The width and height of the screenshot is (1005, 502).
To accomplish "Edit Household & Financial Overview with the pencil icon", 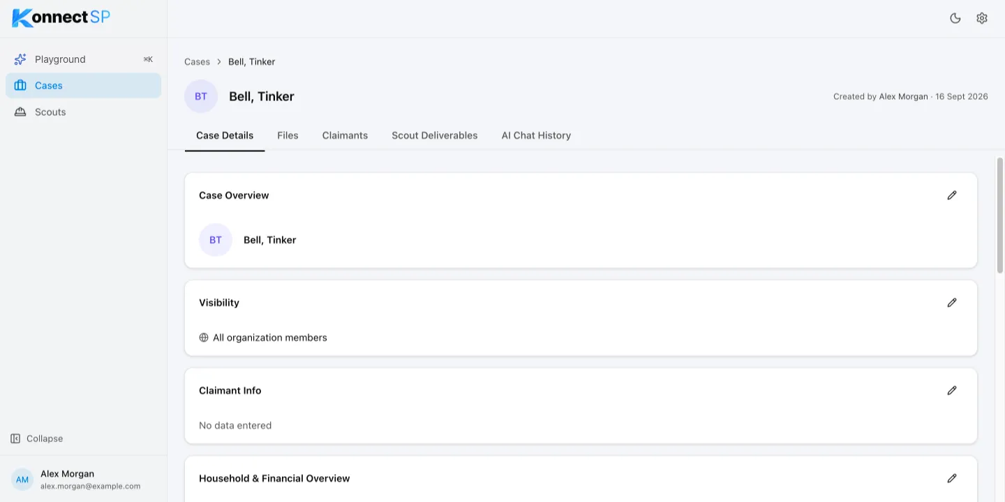I will point(952,478).
